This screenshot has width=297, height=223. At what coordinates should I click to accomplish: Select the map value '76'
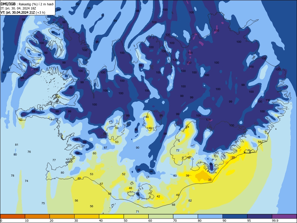click(x=29, y=152)
